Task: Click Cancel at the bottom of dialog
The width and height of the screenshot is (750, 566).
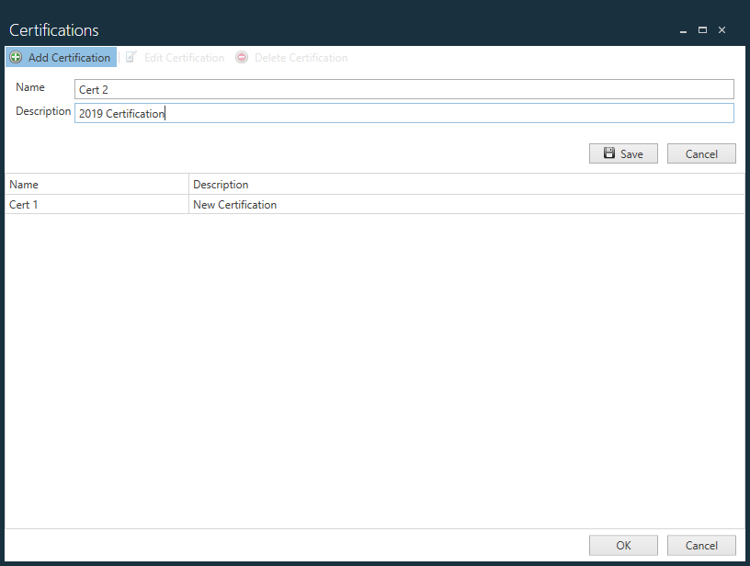Action: 701,545
